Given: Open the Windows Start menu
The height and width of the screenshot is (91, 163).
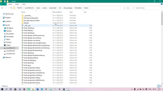Looking at the screenshot, I should [x=2, y=89].
